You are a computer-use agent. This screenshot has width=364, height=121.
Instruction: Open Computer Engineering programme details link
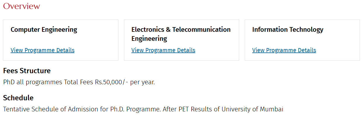pyautogui.click(x=43, y=50)
